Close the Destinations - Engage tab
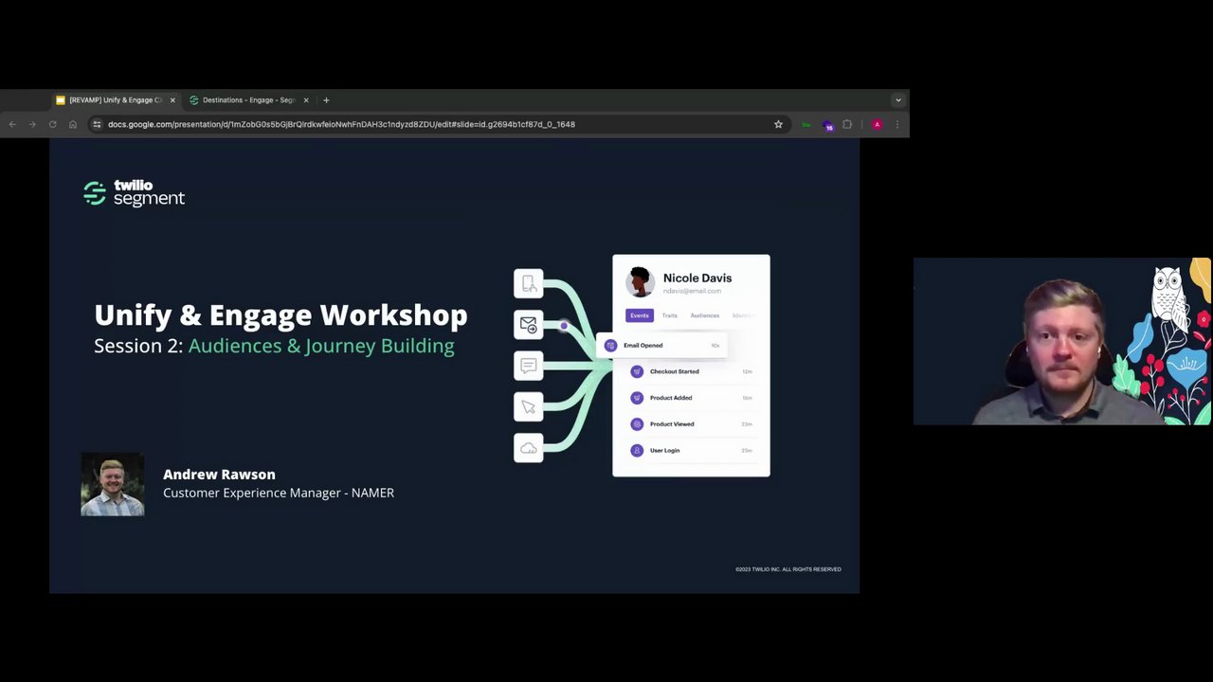 [x=306, y=99]
